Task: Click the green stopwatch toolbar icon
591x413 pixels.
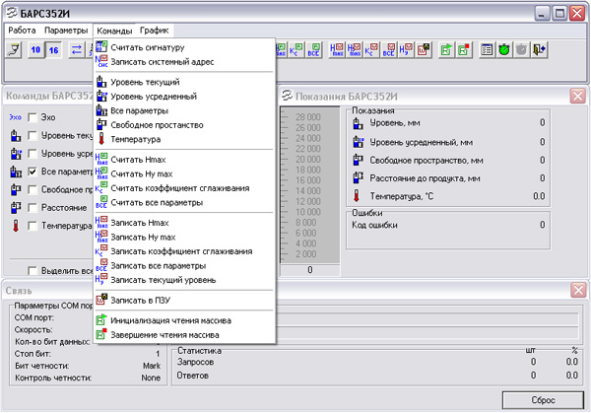Action: [504, 50]
